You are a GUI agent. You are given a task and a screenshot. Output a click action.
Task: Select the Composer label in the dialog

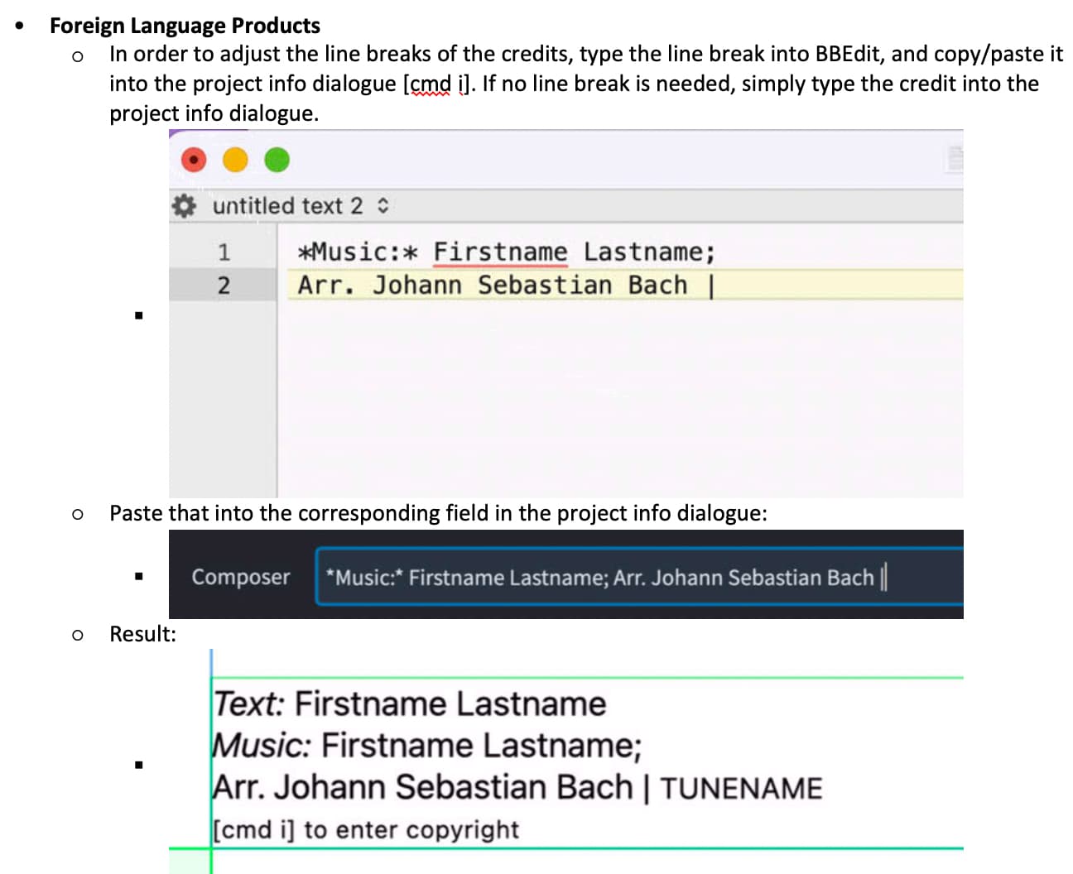coord(240,577)
